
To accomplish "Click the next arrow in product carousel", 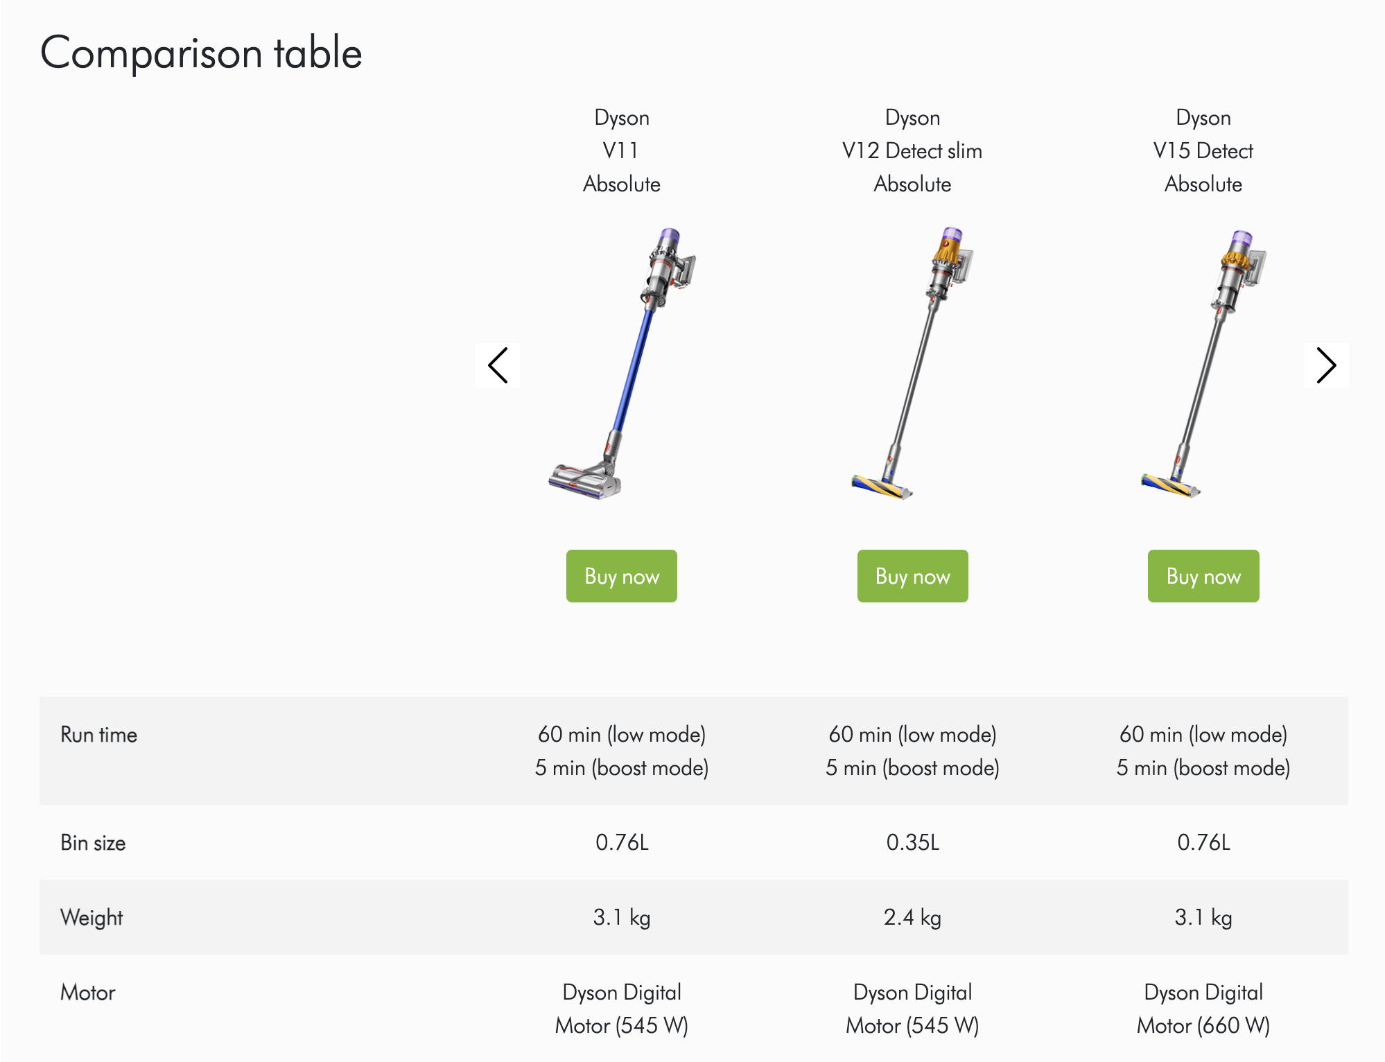I will click(x=1326, y=365).
